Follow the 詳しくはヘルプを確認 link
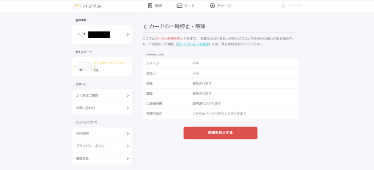The width and height of the screenshot is (374, 170). coord(193,44)
